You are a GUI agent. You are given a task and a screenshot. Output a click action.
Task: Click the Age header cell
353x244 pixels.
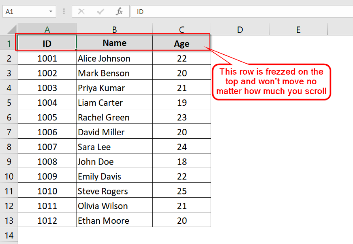click(182, 43)
